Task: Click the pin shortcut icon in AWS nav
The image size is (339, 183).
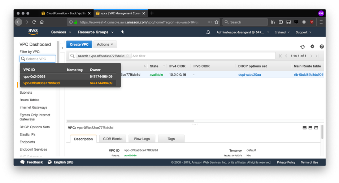Action: coord(122,32)
